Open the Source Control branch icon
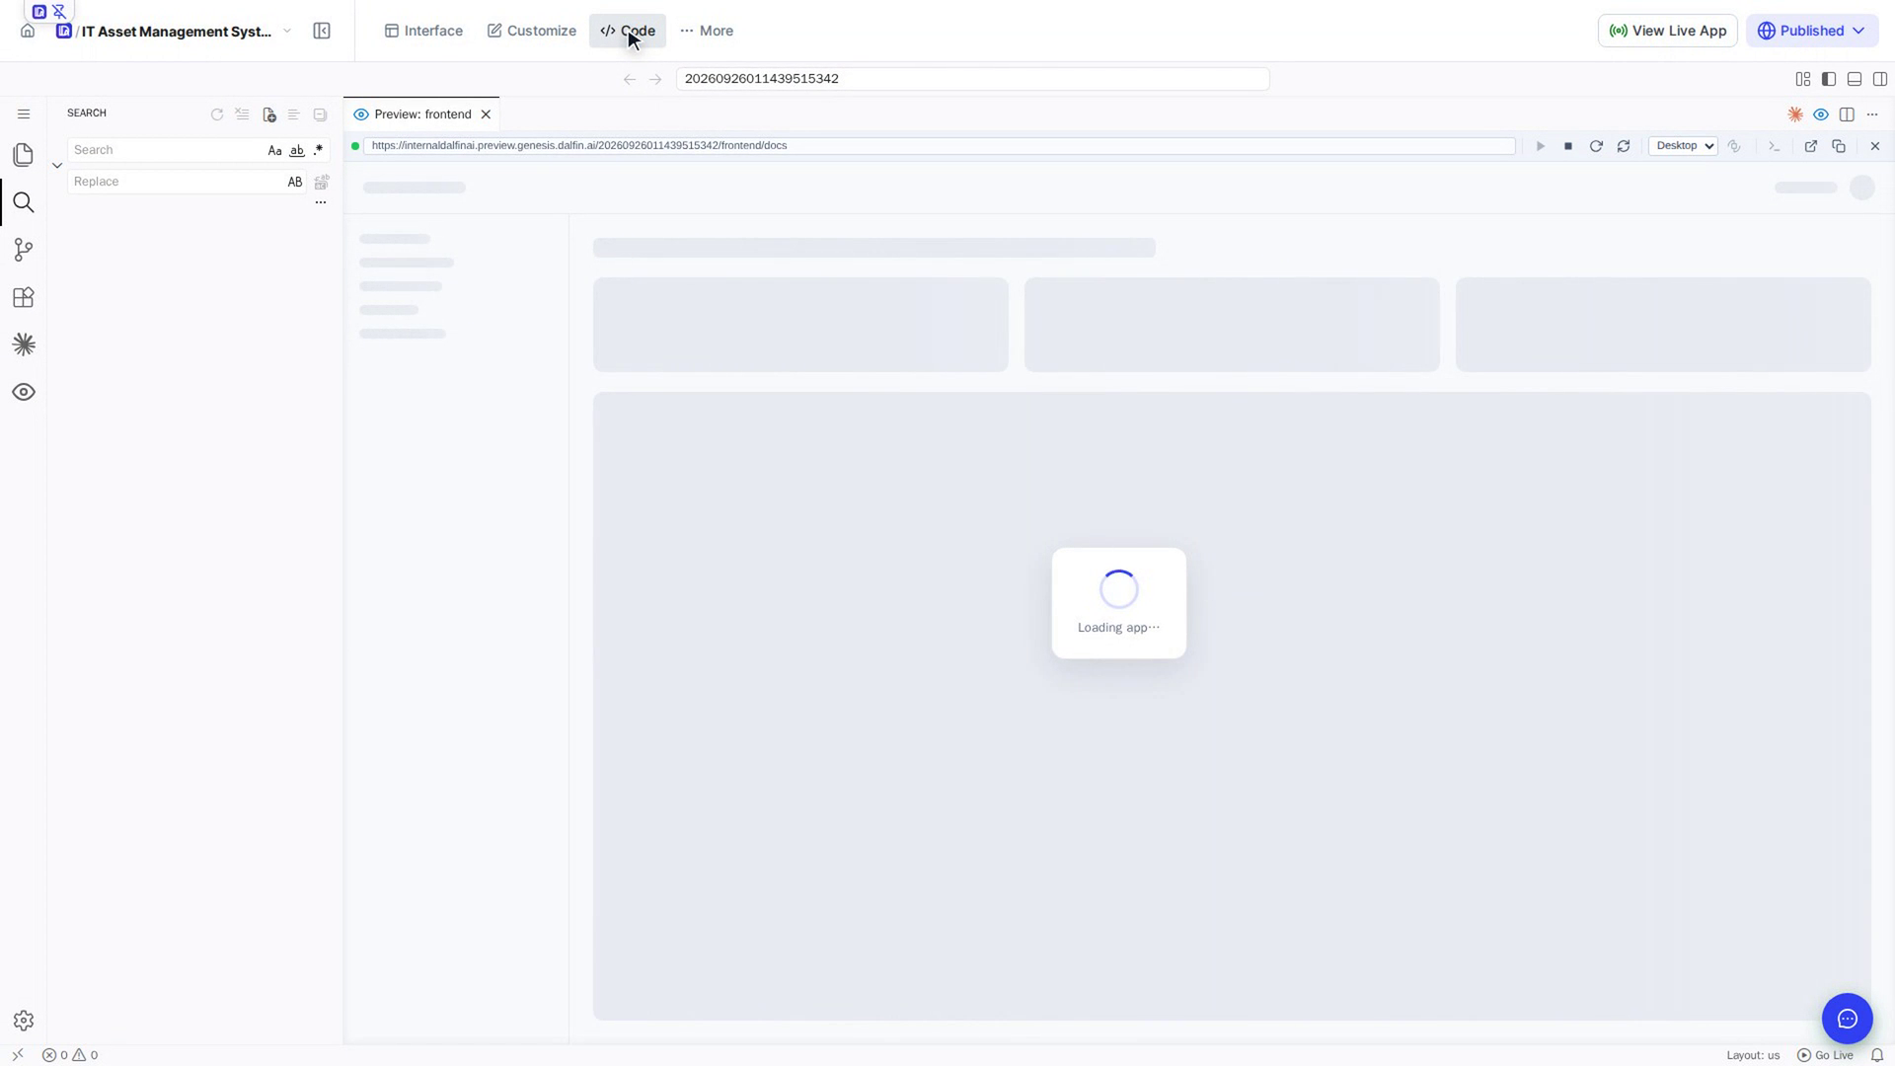 [24, 250]
